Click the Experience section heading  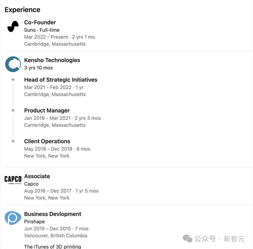click(x=23, y=10)
